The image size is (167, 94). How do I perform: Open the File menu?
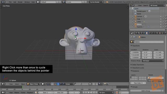click(10, 2)
